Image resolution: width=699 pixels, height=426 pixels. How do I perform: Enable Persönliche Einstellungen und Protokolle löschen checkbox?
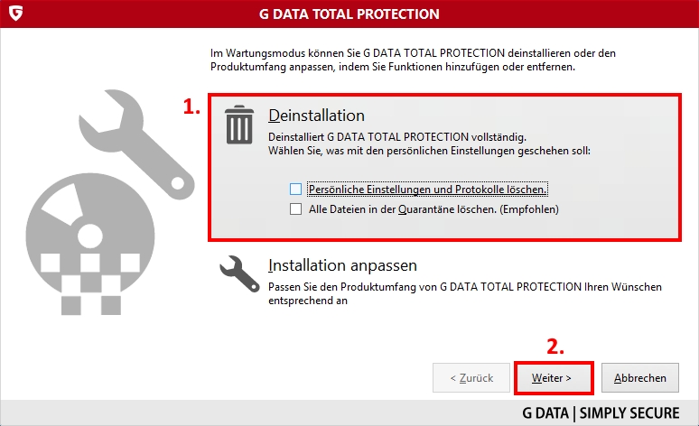(x=295, y=190)
